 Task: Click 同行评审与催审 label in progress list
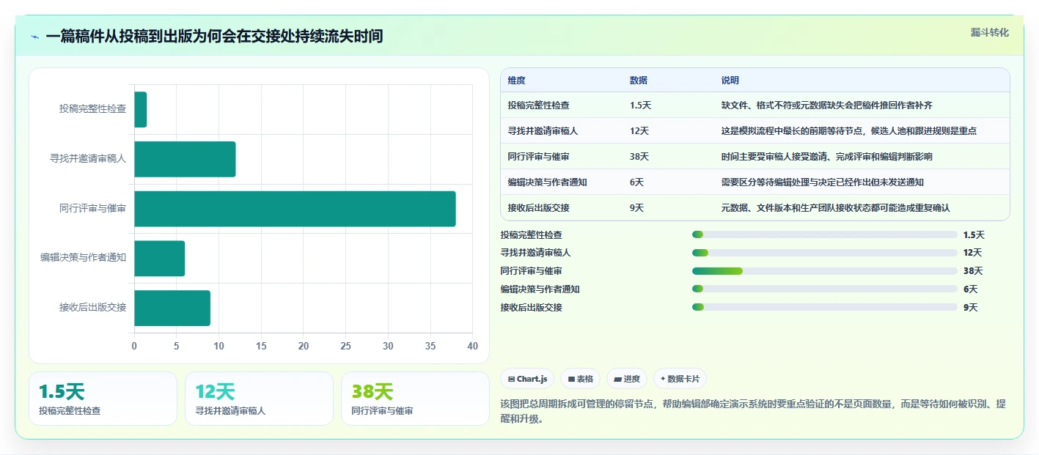[531, 271]
